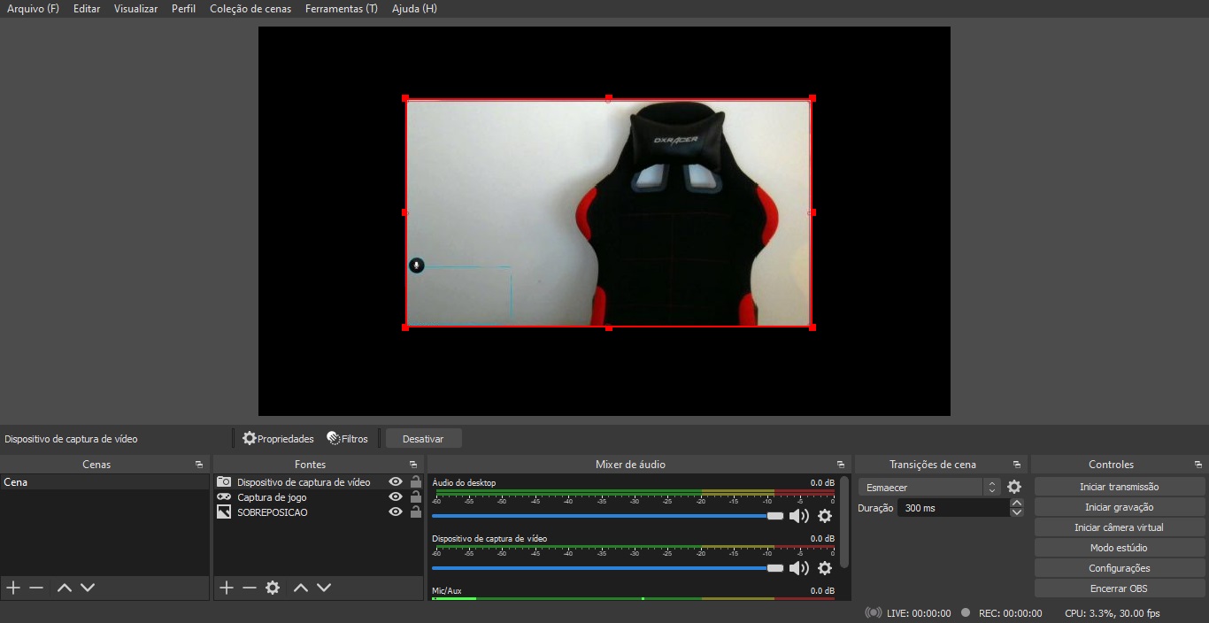1209x623 pixels.
Task: Hide the Captura de jogo source
Action: tap(396, 497)
